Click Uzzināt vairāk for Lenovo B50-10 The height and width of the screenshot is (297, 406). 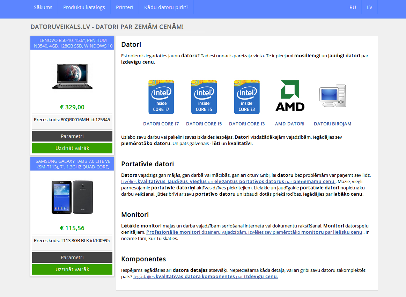(x=72, y=148)
